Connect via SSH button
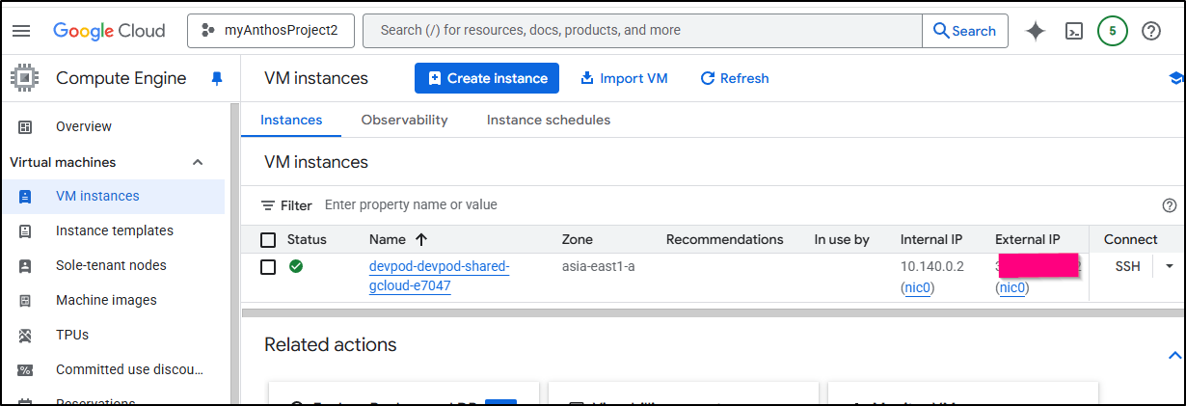Image resolution: width=1186 pixels, height=406 pixels. click(x=1127, y=266)
